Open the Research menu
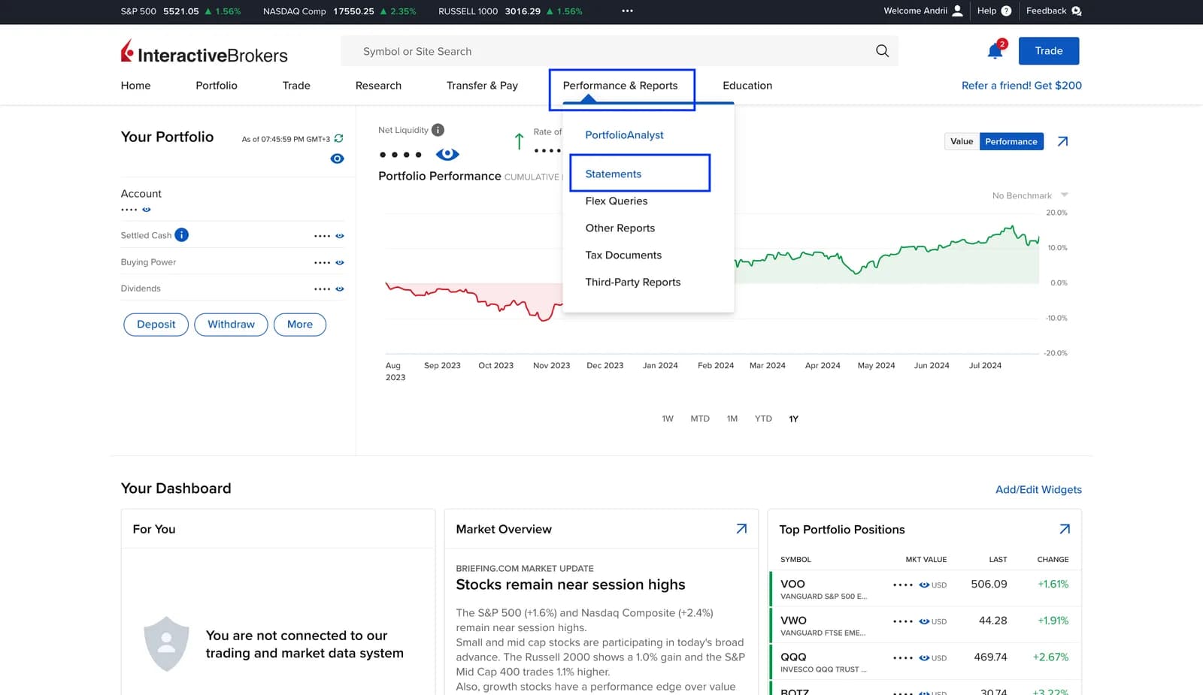The height and width of the screenshot is (695, 1203). tap(378, 86)
